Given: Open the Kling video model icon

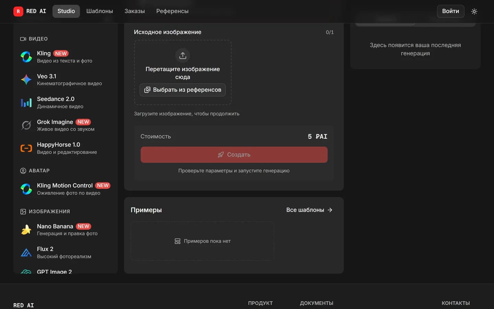Looking at the screenshot, I should (26, 57).
